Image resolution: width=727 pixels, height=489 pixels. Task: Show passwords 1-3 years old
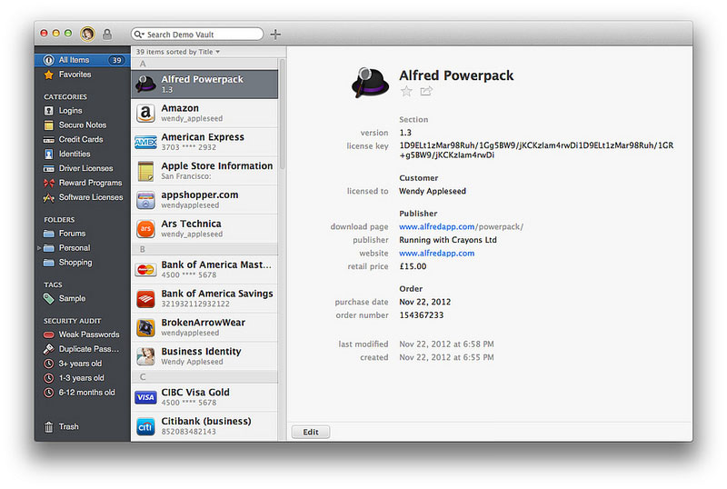click(81, 377)
